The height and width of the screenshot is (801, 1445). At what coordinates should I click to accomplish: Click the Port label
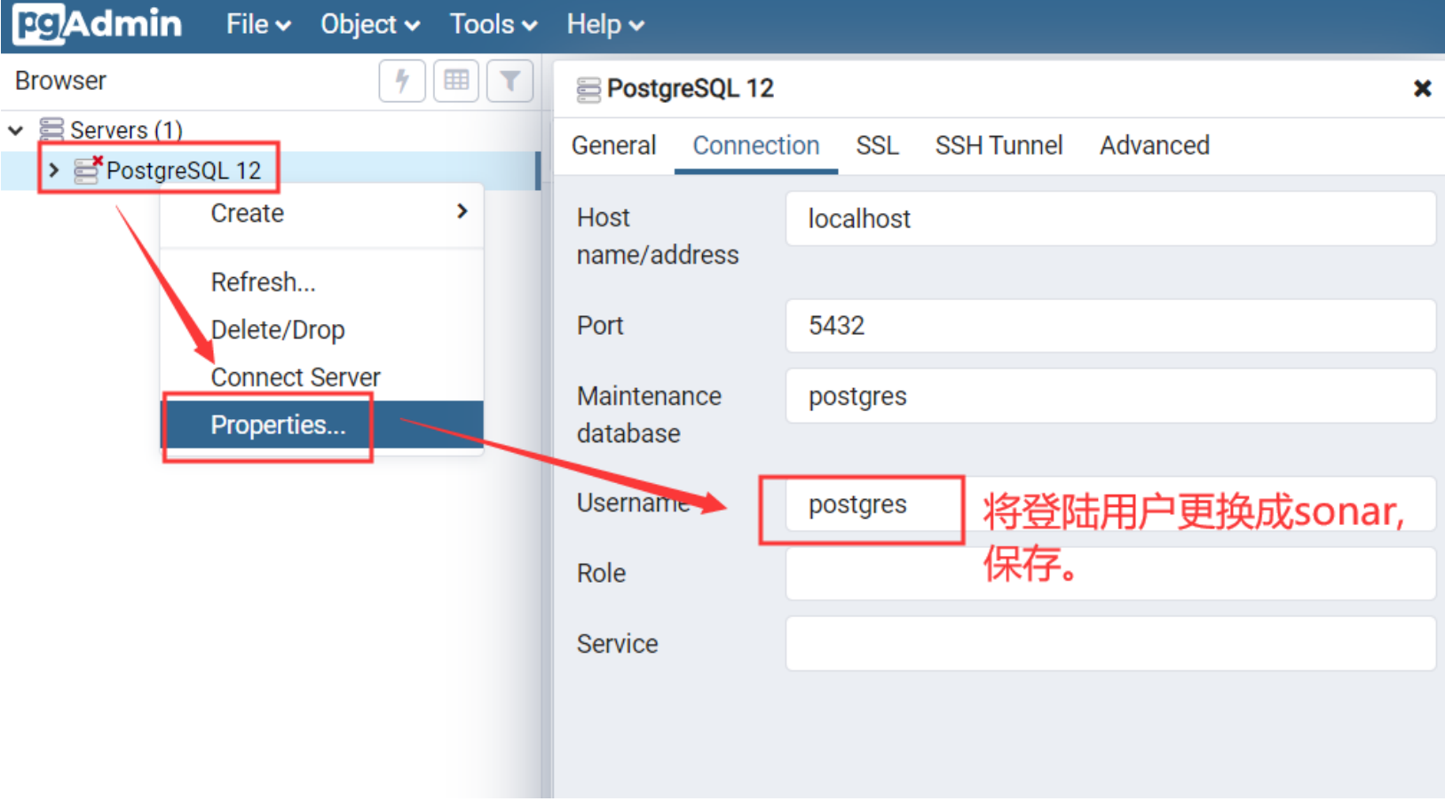(600, 326)
